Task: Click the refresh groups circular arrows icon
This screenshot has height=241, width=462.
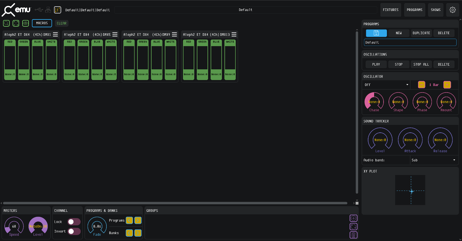Action: (353, 227)
